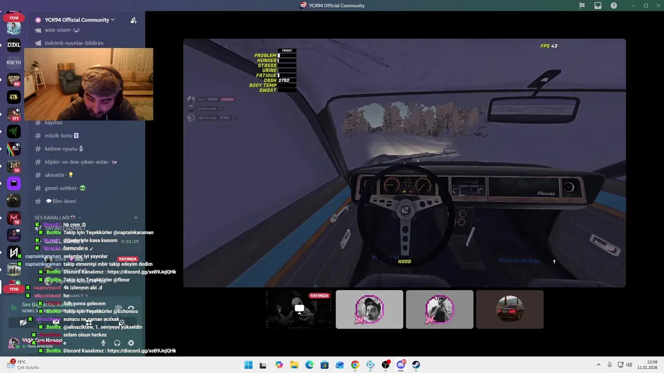
Task: Click the webcam overlay of streamer
Action: tap(89, 84)
